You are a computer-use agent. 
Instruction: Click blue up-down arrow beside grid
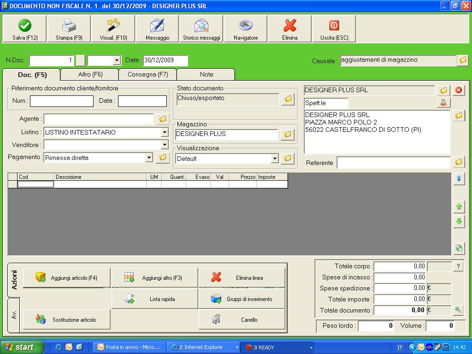(x=459, y=178)
